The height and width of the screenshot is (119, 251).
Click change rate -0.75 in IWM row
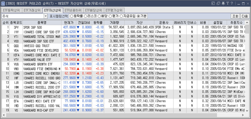click(x=100, y=87)
